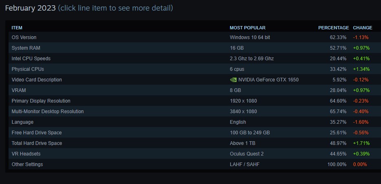The height and width of the screenshot is (184, 381).
Task: Expand Total Hard Drive Space row
Action: click(37, 143)
